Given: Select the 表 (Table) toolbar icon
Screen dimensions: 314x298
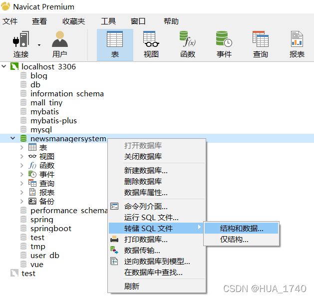Looking at the screenshot, I should pos(115,44).
